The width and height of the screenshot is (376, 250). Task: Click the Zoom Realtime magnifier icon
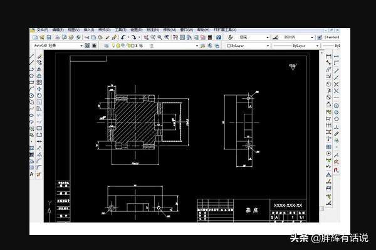coord(152,37)
